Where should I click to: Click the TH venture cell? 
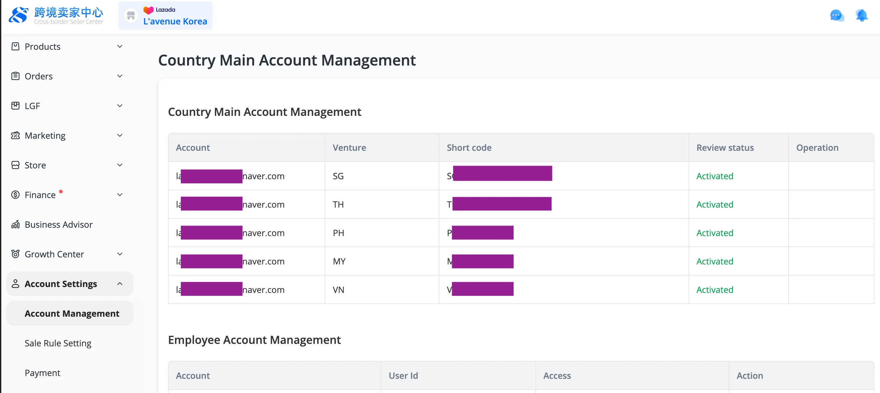(x=382, y=204)
